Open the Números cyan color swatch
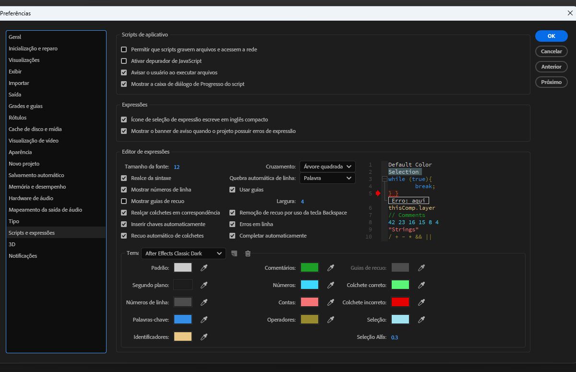This screenshot has width=576, height=372. [x=310, y=285]
